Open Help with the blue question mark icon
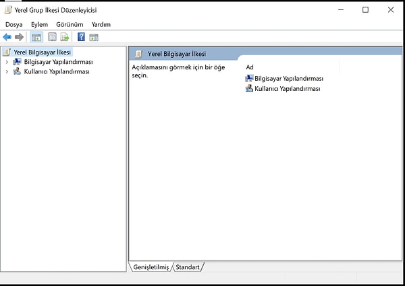Viewport: 405px width, 286px height. coord(81,37)
